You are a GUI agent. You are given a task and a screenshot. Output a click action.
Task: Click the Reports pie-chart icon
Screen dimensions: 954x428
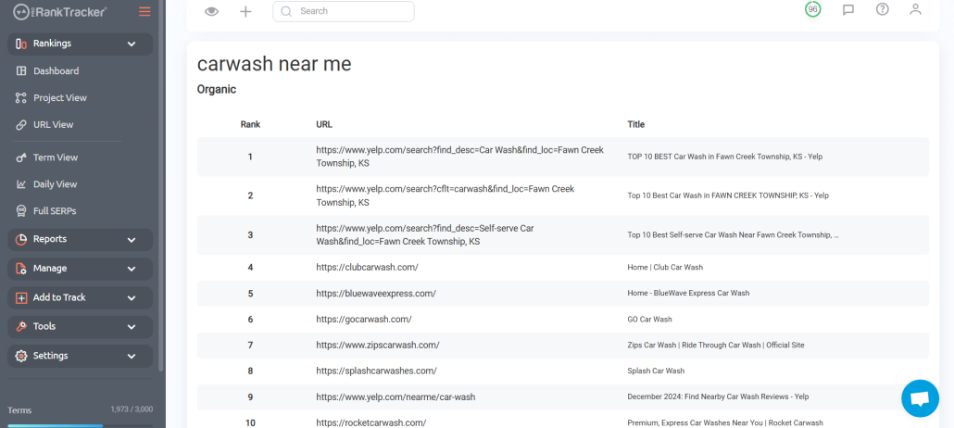pos(21,239)
